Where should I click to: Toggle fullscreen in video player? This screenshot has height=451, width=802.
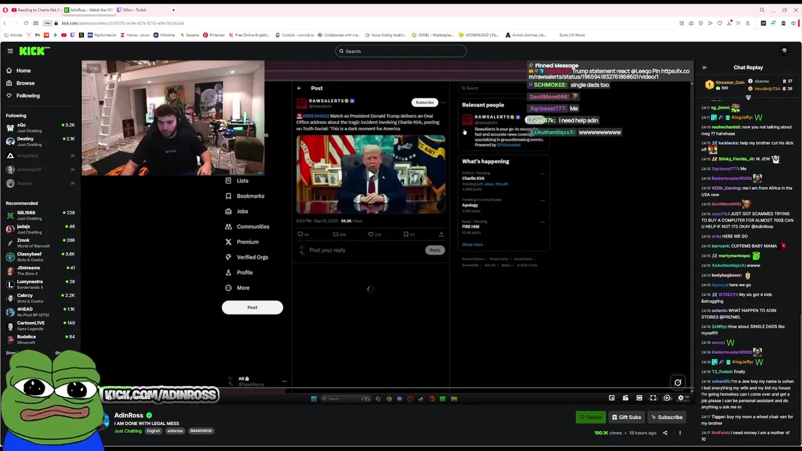653,398
